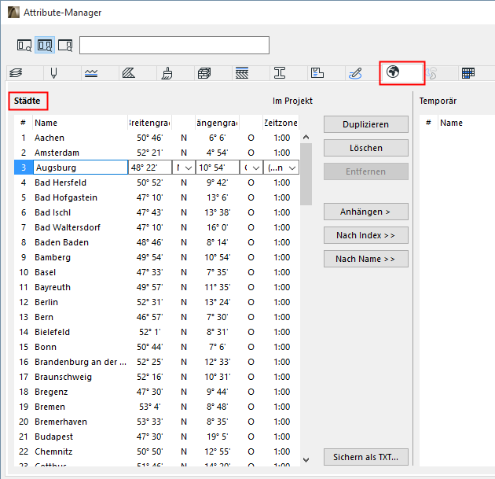Edit the Augsburg name field

point(80,168)
